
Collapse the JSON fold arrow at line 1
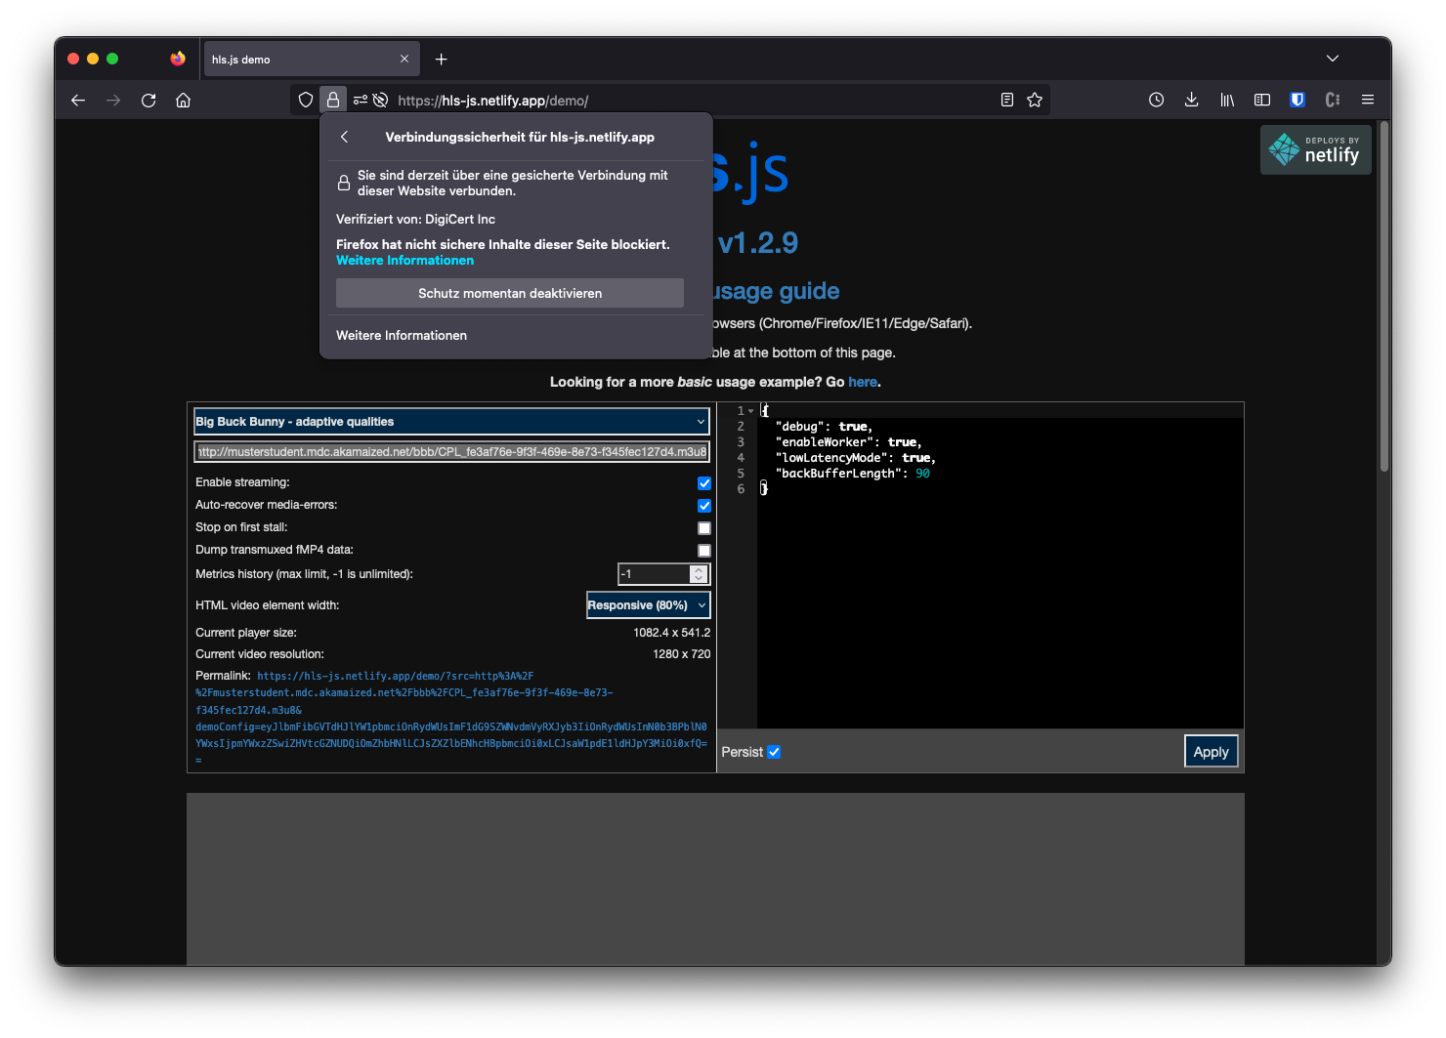pos(751,411)
